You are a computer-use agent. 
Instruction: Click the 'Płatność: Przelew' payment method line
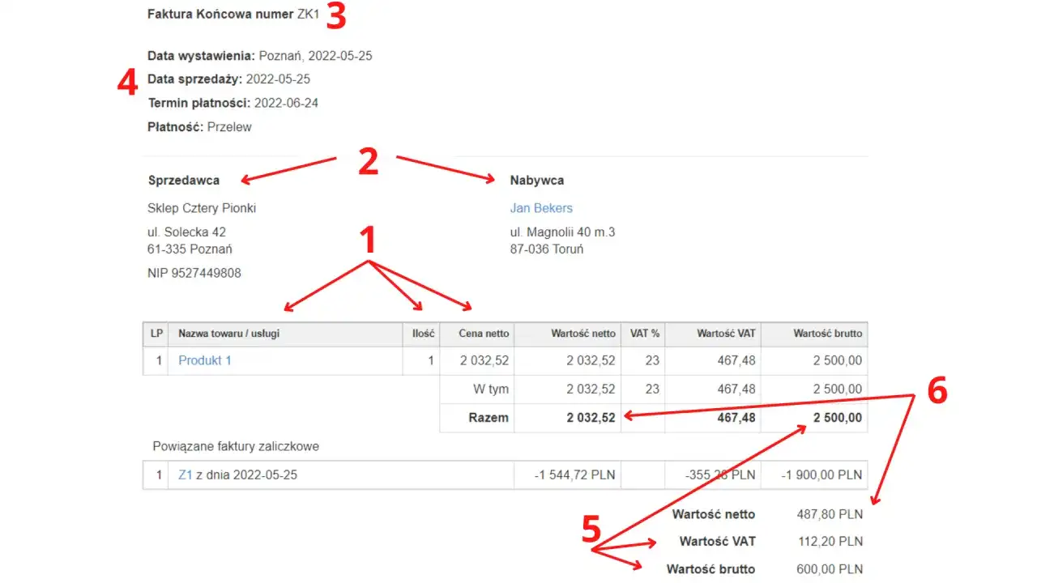[x=199, y=126]
